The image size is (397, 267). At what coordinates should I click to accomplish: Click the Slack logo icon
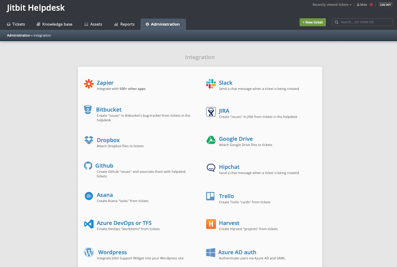pyautogui.click(x=211, y=84)
